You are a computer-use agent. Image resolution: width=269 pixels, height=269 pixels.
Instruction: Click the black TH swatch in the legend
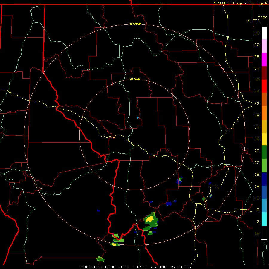pyautogui.click(x=264, y=233)
